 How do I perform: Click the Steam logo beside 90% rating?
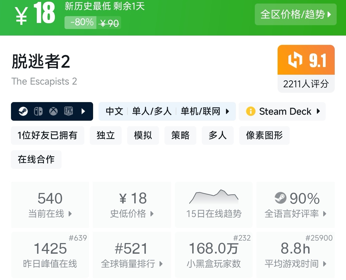(x=280, y=198)
